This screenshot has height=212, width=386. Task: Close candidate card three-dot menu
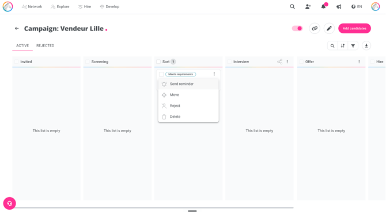(214, 74)
